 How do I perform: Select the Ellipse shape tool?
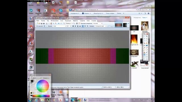(x=144, y=59)
